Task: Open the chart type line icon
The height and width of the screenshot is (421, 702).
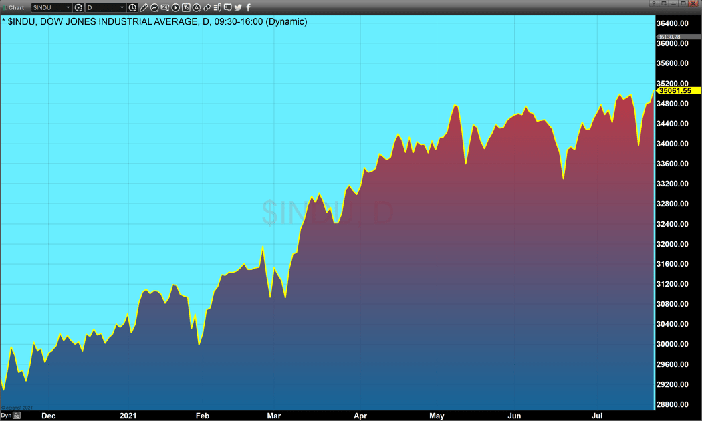Action: (154, 7)
